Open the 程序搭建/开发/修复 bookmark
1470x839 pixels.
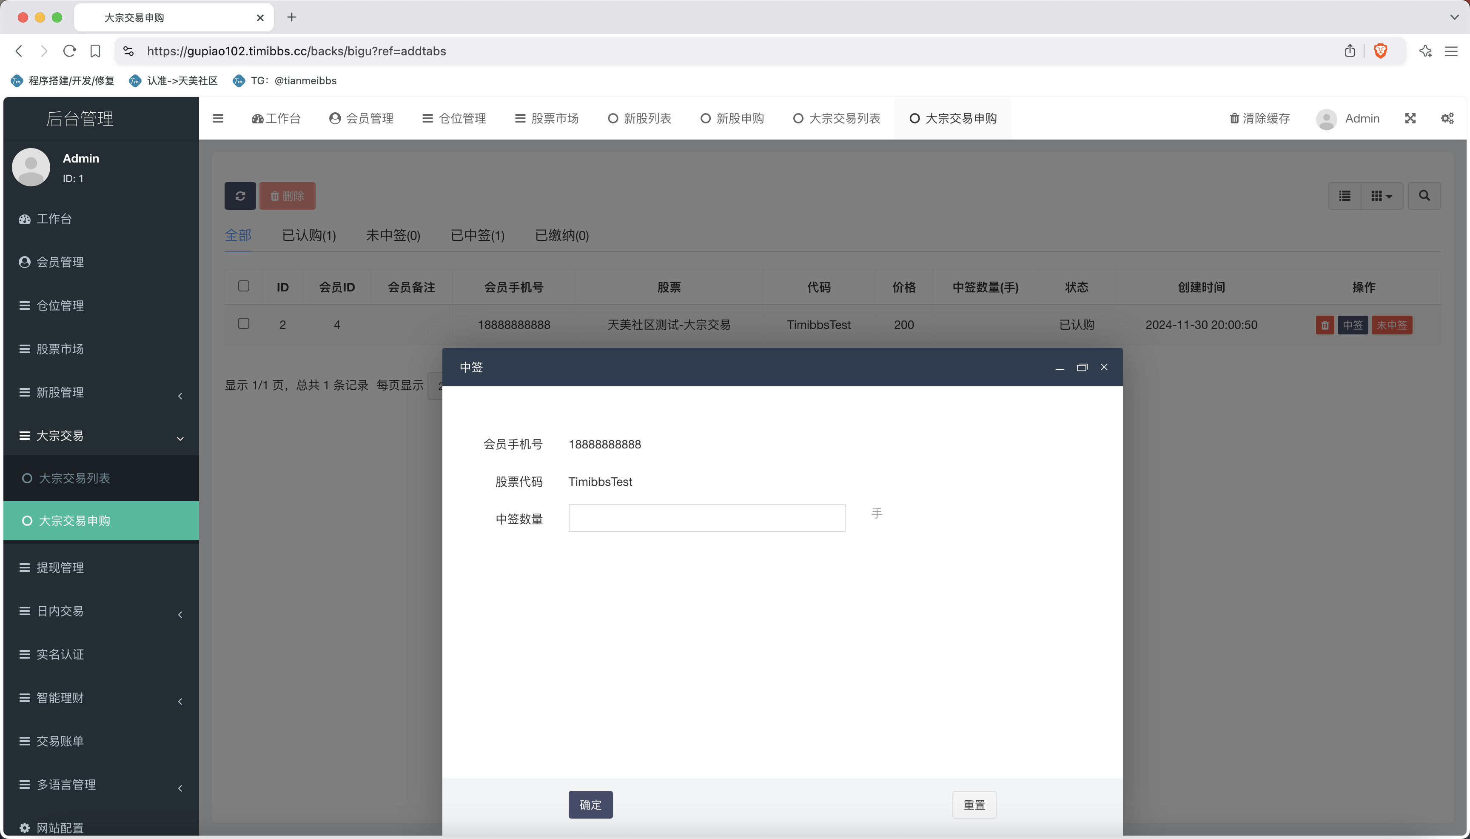(63, 81)
